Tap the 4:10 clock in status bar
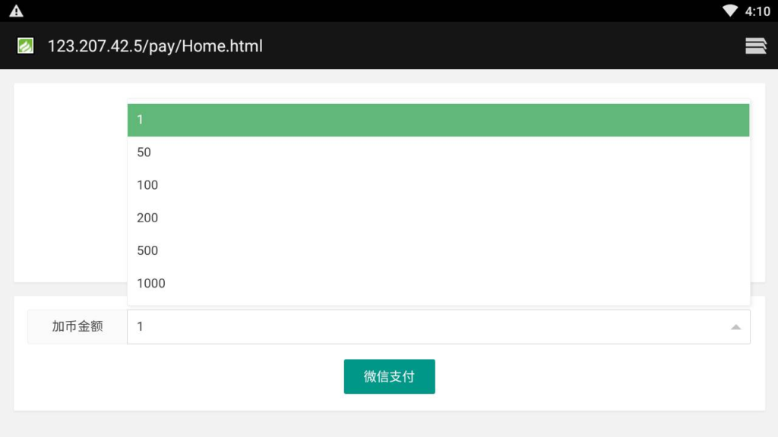 [x=757, y=11]
